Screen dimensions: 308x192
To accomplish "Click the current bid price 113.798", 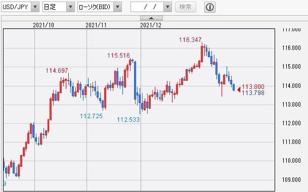I will (253, 92).
